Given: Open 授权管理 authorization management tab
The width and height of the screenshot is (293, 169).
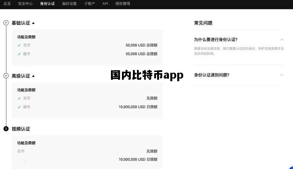Looking at the screenshot, I should point(123,4).
